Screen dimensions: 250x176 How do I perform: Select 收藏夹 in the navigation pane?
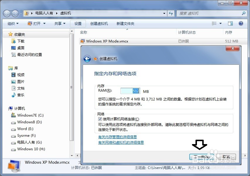tap(36, 34)
